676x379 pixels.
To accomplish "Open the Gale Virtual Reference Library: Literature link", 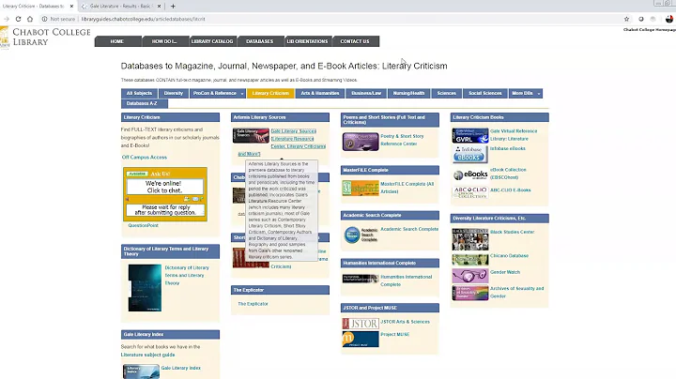I will click(x=514, y=135).
